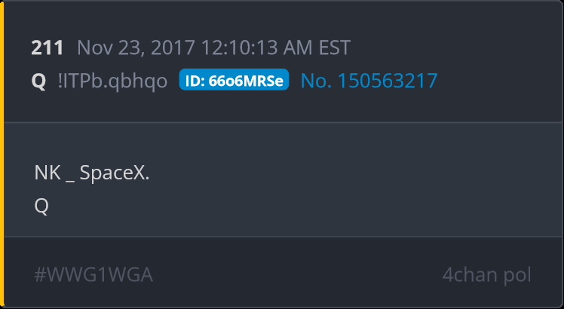Click the underscore between NK and SpaceX
The height and width of the screenshot is (309, 564).
[70, 181]
